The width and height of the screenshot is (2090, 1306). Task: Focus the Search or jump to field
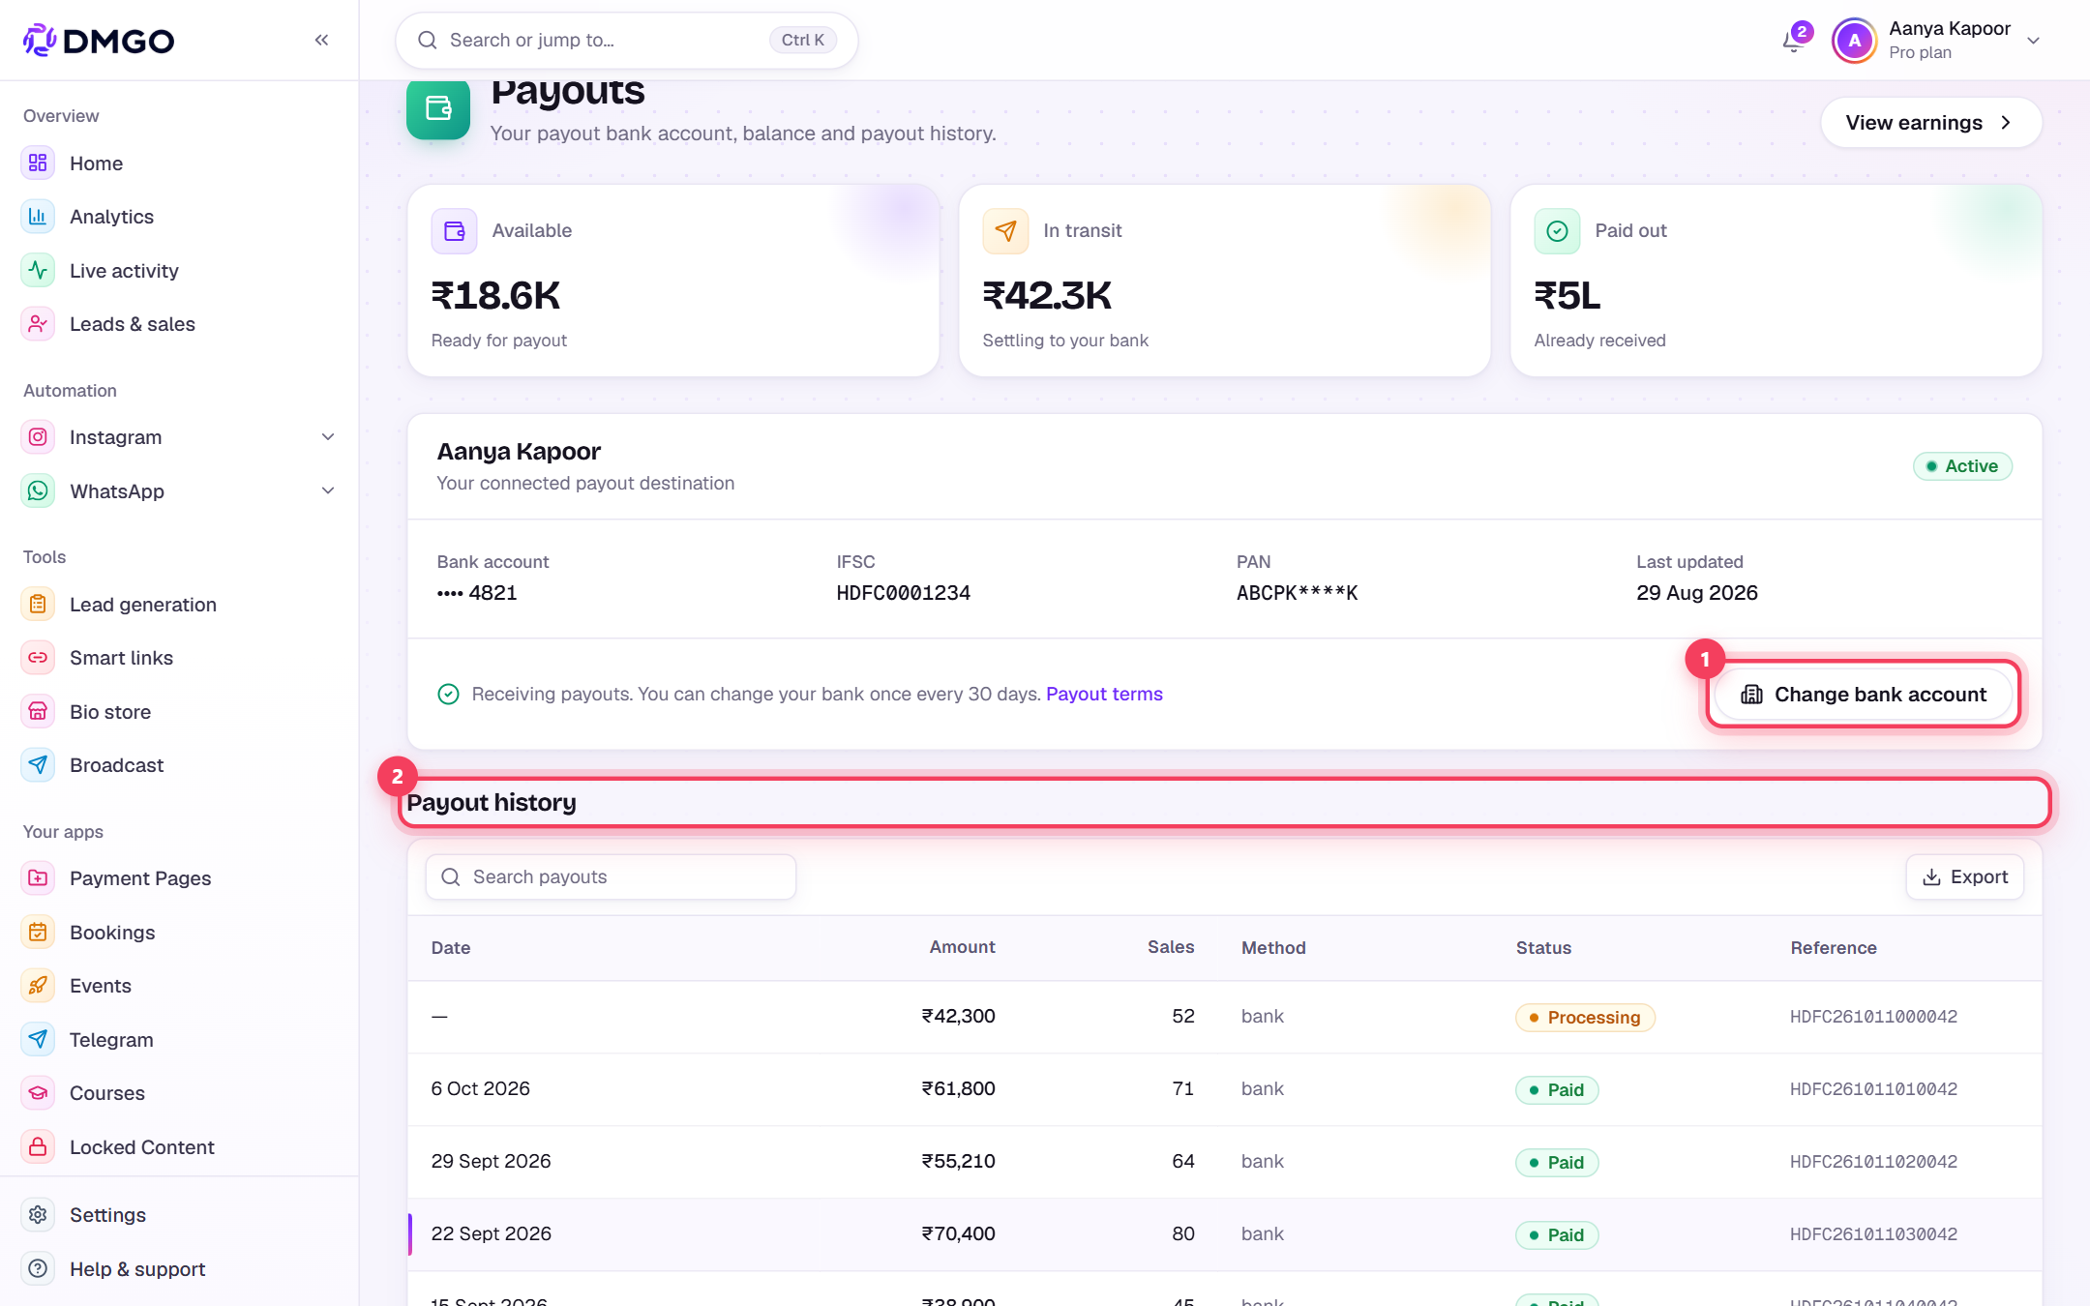pyautogui.click(x=627, y=40)
